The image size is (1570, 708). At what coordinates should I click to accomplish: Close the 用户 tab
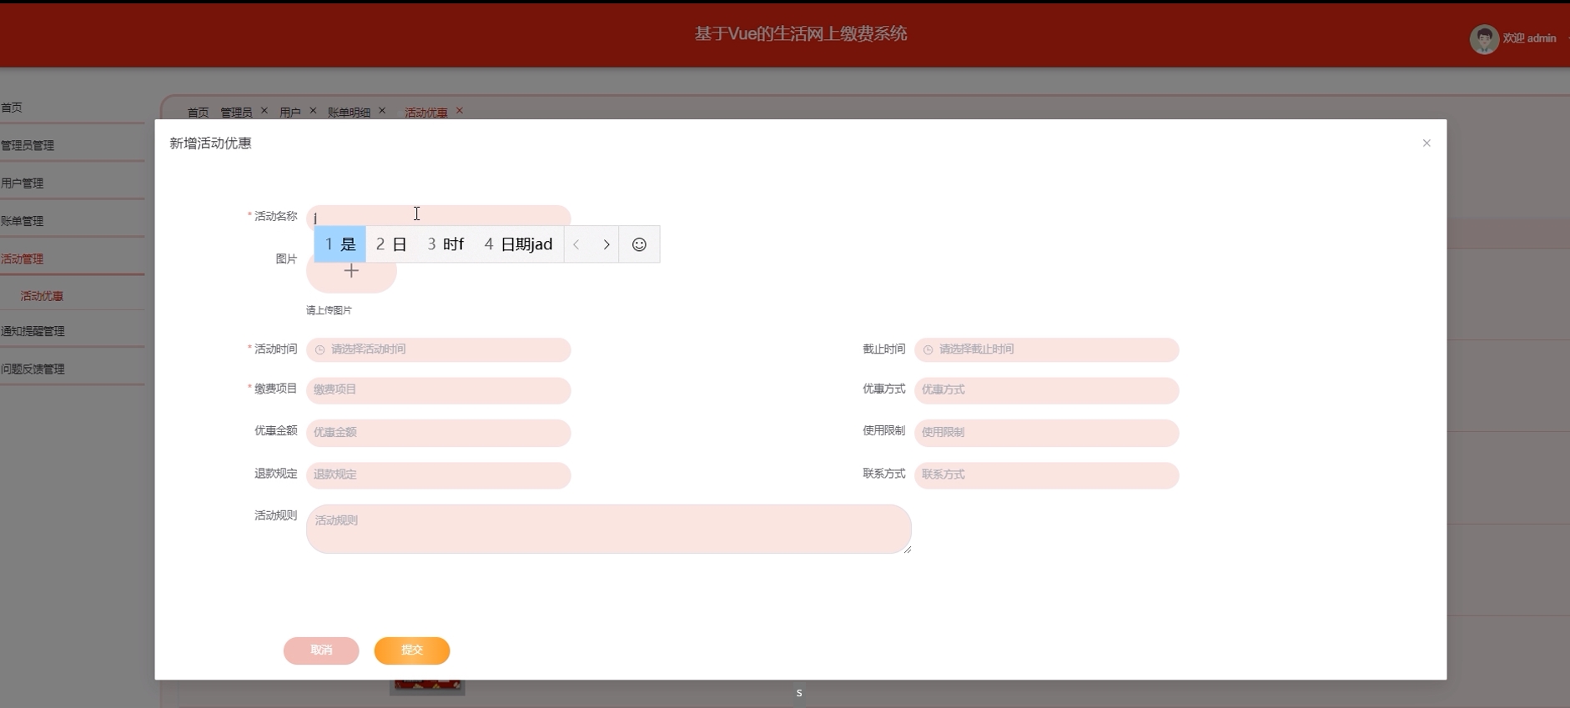[x=313, y=110]
